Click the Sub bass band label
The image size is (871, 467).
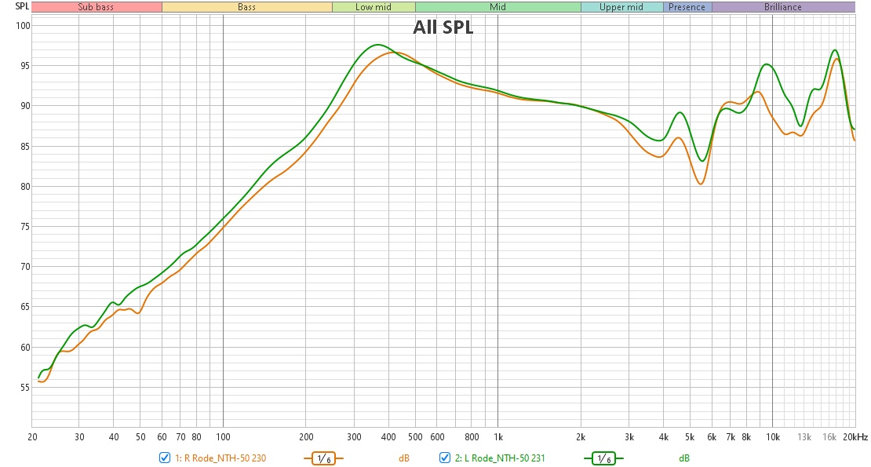pos(96,7)
